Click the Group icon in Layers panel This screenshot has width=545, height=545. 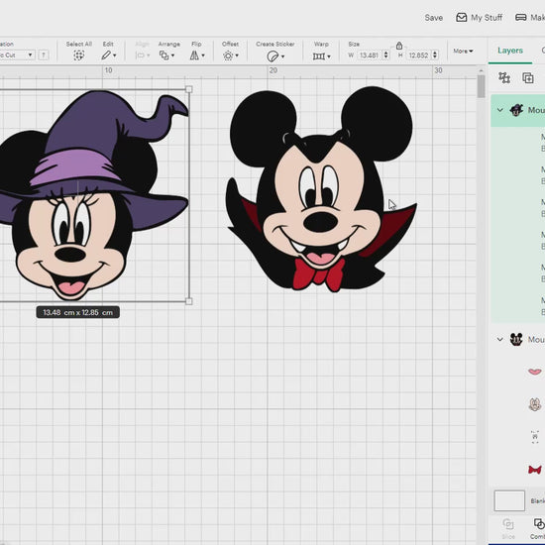coord(504,77)
